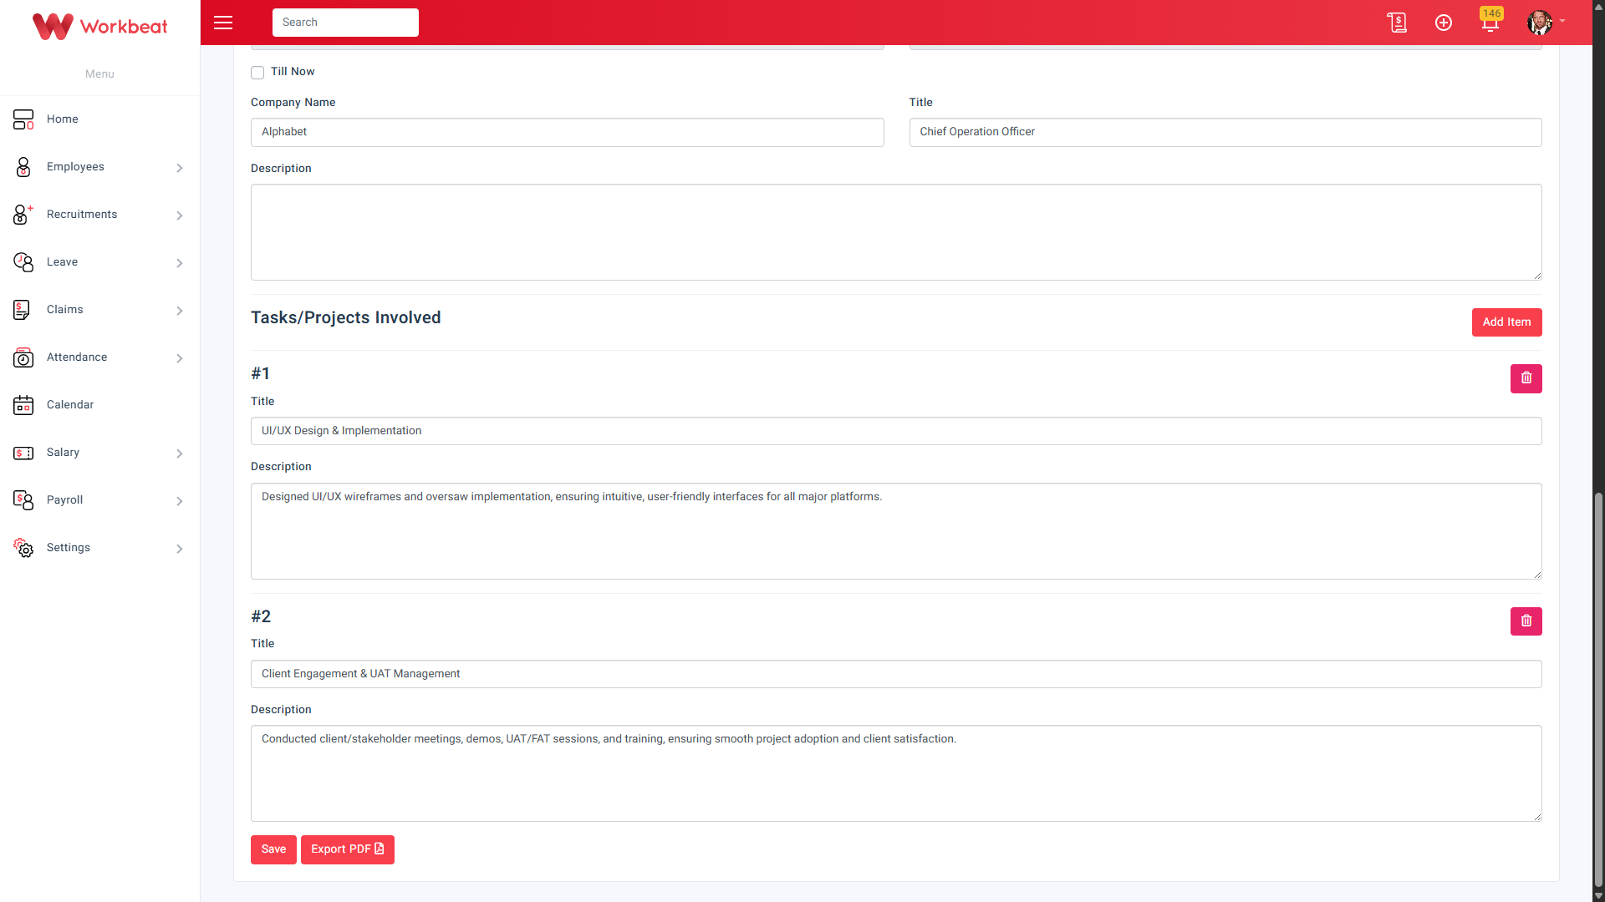Go to Home menu item
The image size is (1605, 902).
coord(99,119)
